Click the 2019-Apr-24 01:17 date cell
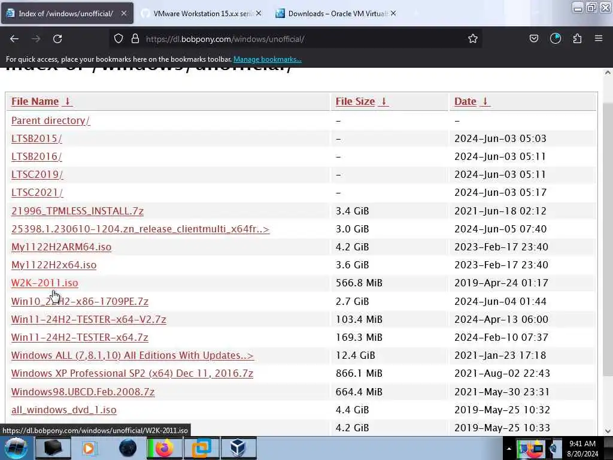The image size is (613, 460). 501,283
